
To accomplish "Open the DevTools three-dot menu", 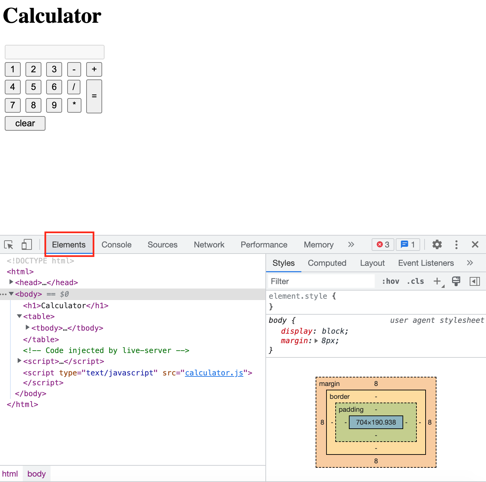I will (456, 244).
